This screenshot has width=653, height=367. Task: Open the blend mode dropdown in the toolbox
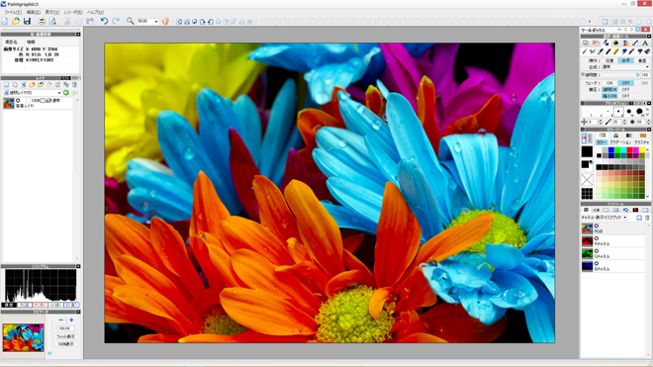[647, 67]
